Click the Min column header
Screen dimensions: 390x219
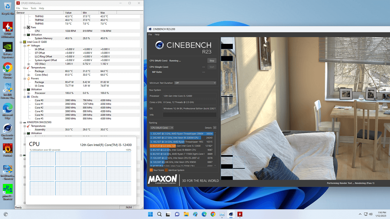[x=90, y=12]
